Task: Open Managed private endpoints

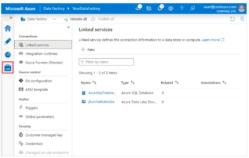Action: tap(47, 153)
